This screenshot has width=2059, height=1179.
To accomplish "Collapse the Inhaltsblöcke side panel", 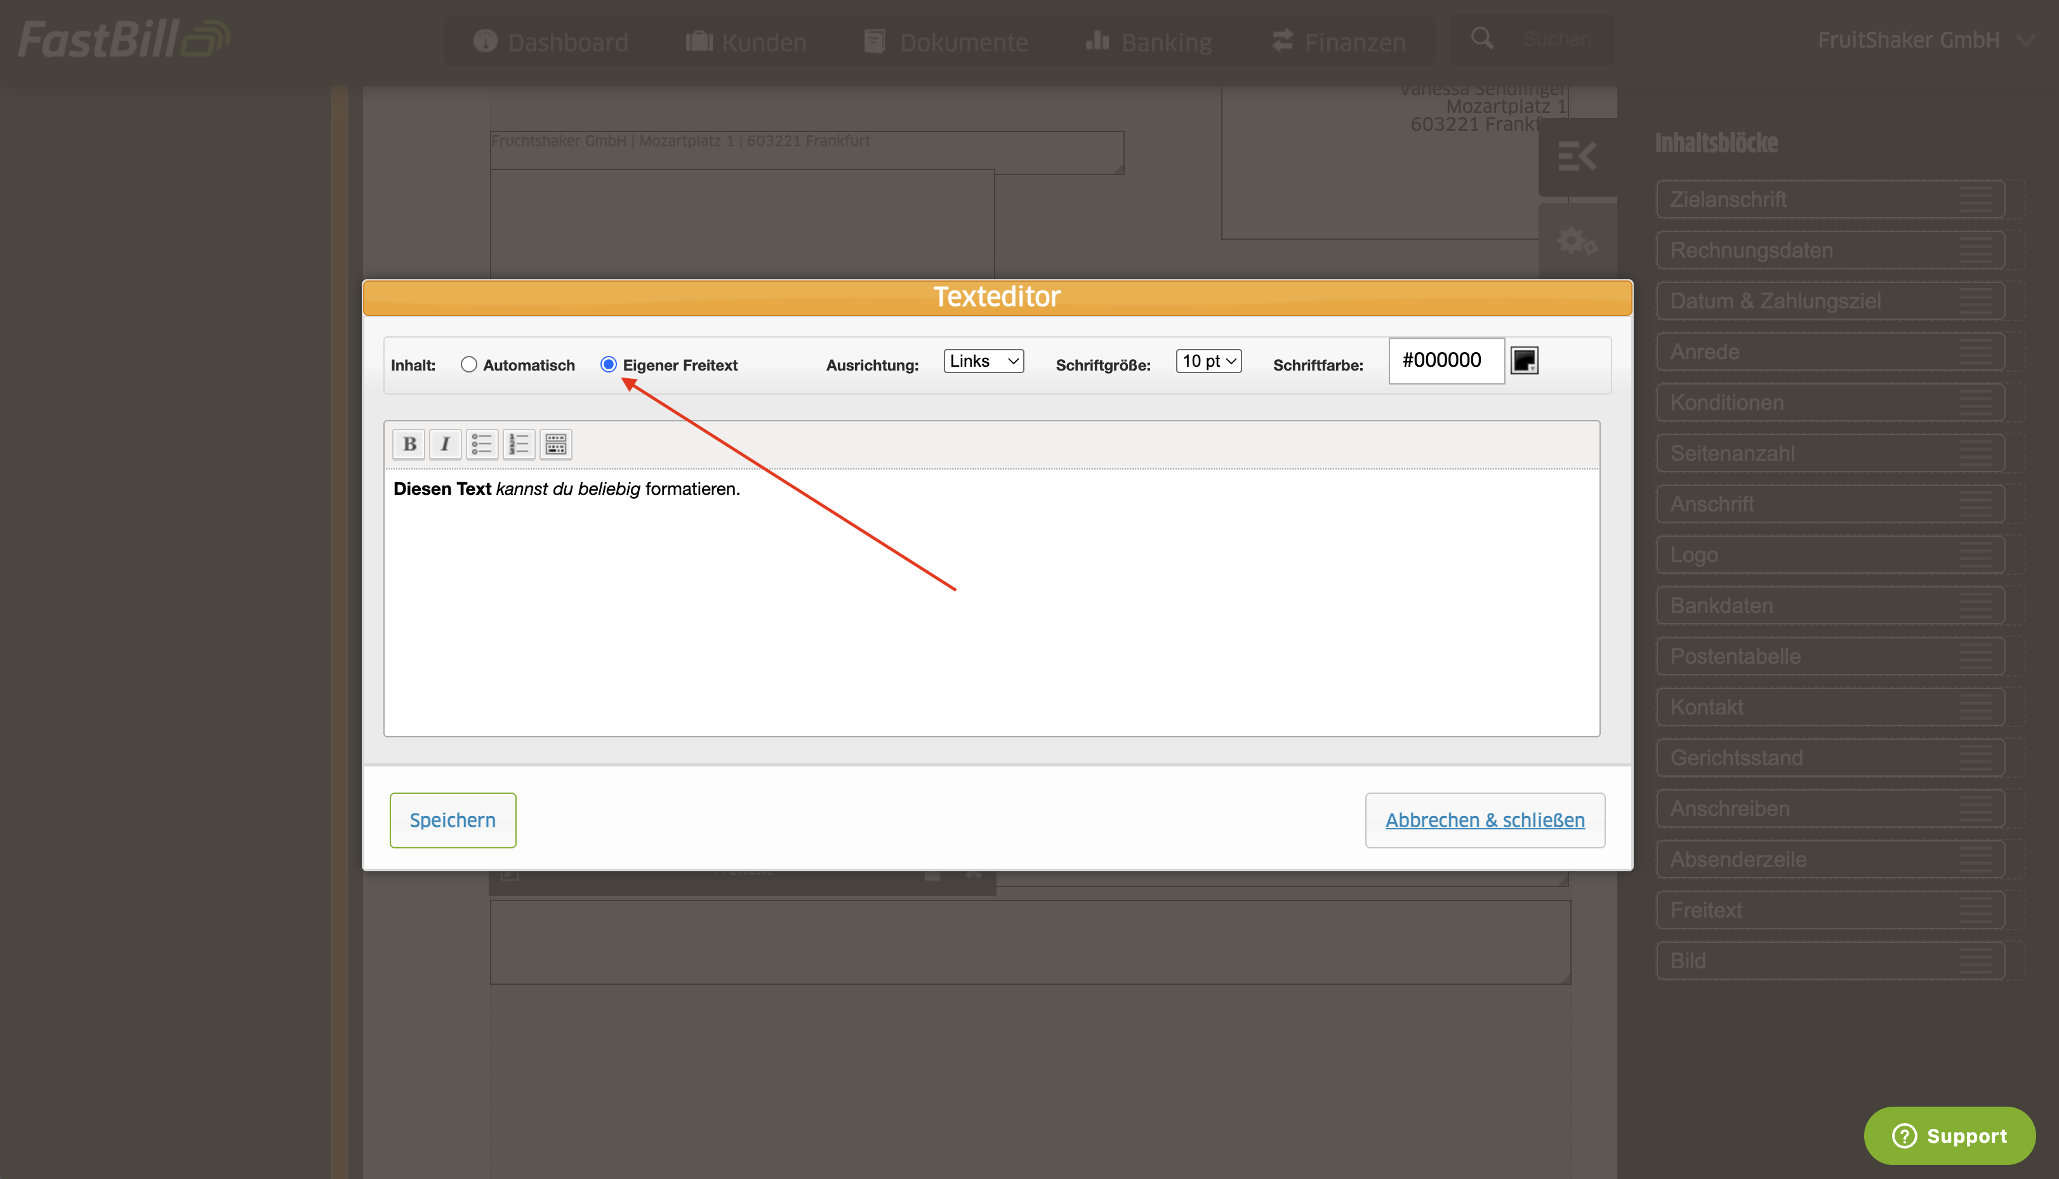I will [x=1577, y=156].
